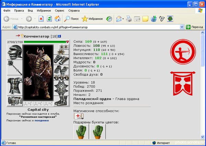This screenshot has width=206, height=146.
Task: Click the green health progress bar
Action: pos(45,42)
